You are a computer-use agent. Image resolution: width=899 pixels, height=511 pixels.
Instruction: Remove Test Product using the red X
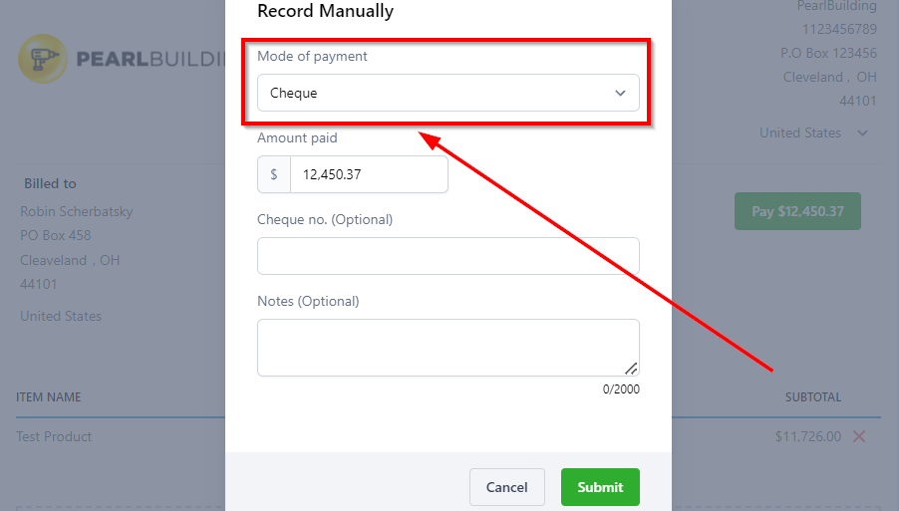pos(859,436)
